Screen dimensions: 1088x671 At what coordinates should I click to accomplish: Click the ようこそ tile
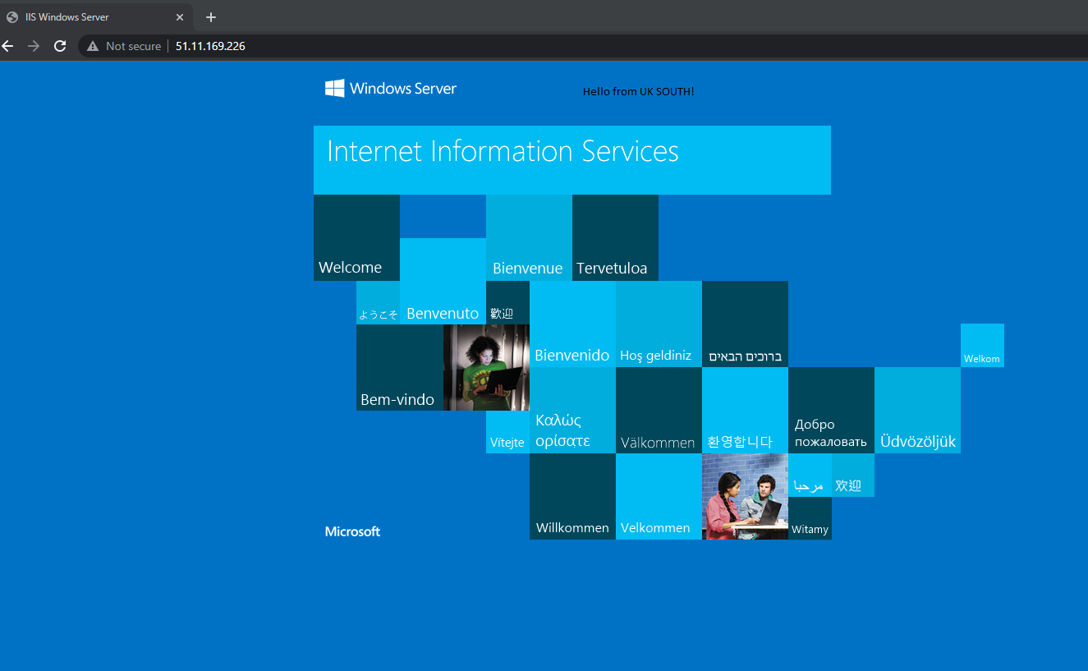[x=378, y=303]
